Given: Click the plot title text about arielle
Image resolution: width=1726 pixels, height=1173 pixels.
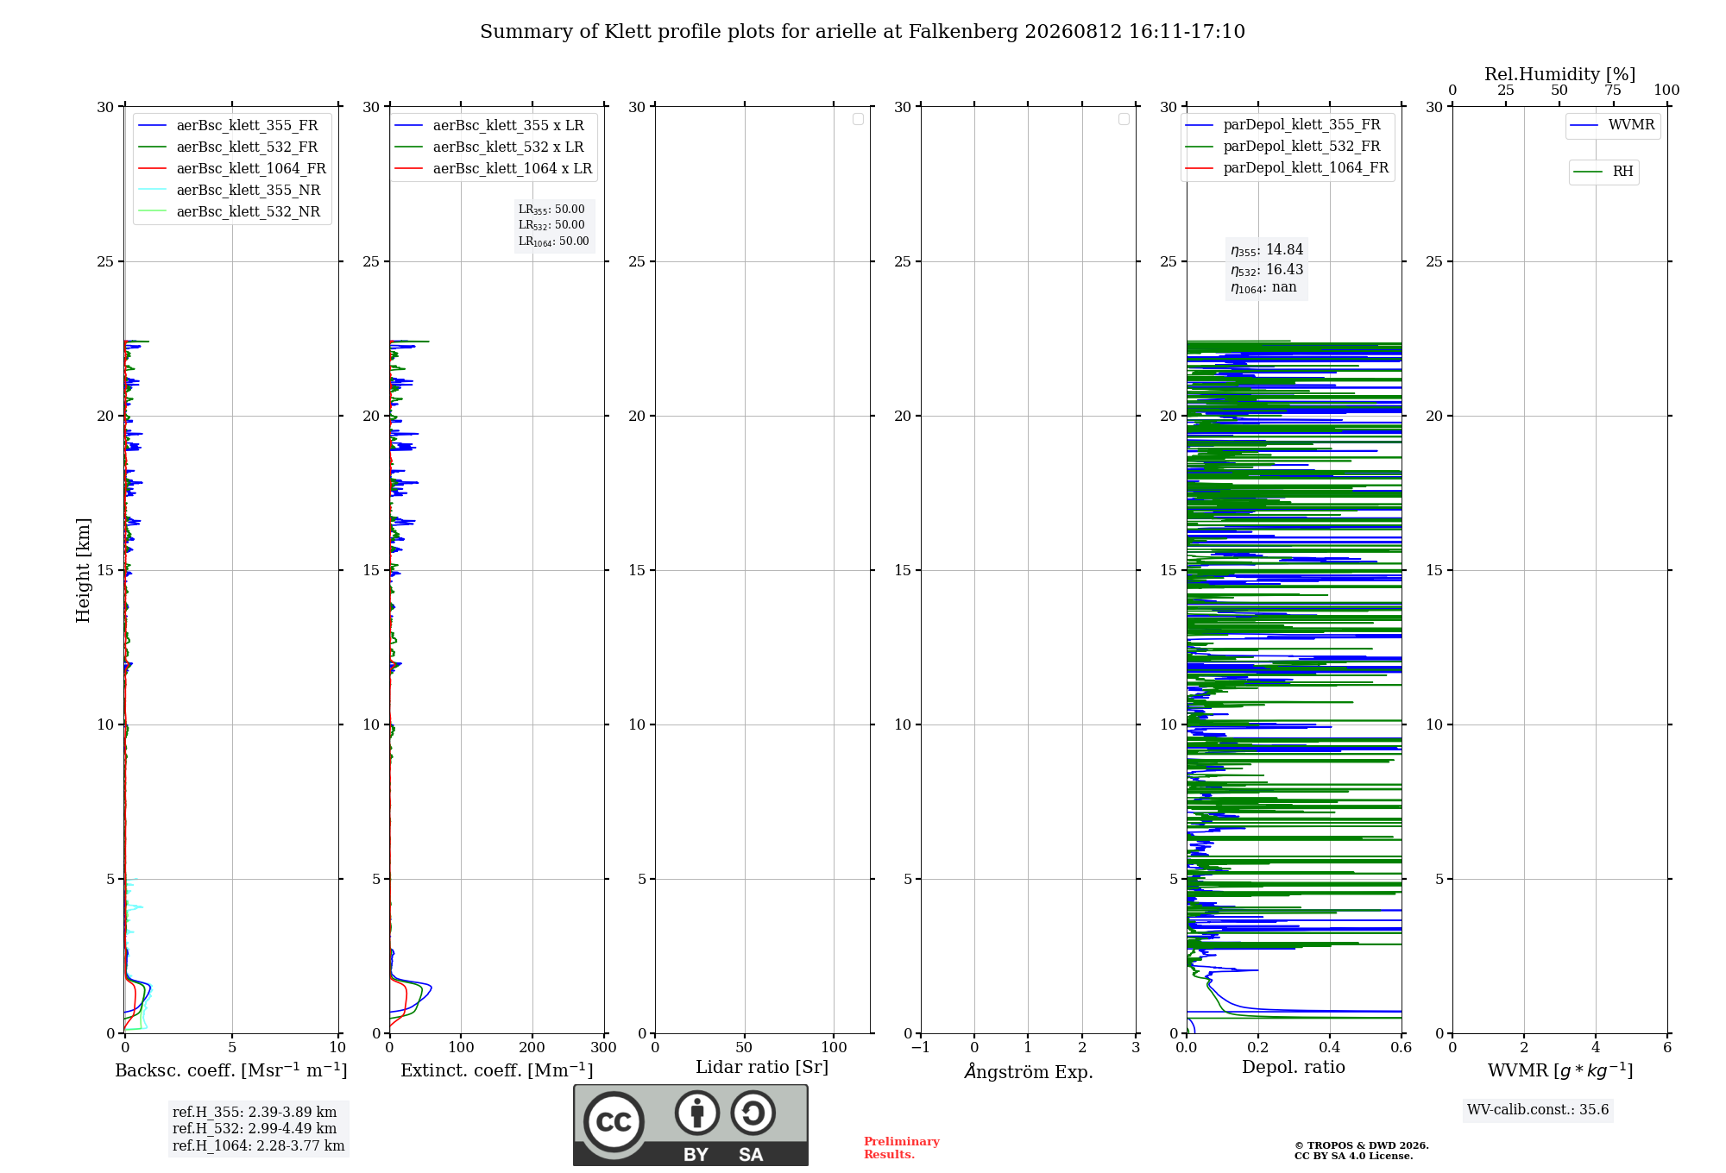Looking at the screenshot, I should tap(862, 32).
